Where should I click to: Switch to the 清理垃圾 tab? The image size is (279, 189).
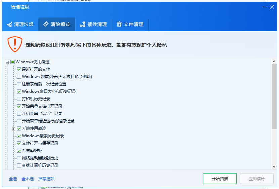click(20, 24)
